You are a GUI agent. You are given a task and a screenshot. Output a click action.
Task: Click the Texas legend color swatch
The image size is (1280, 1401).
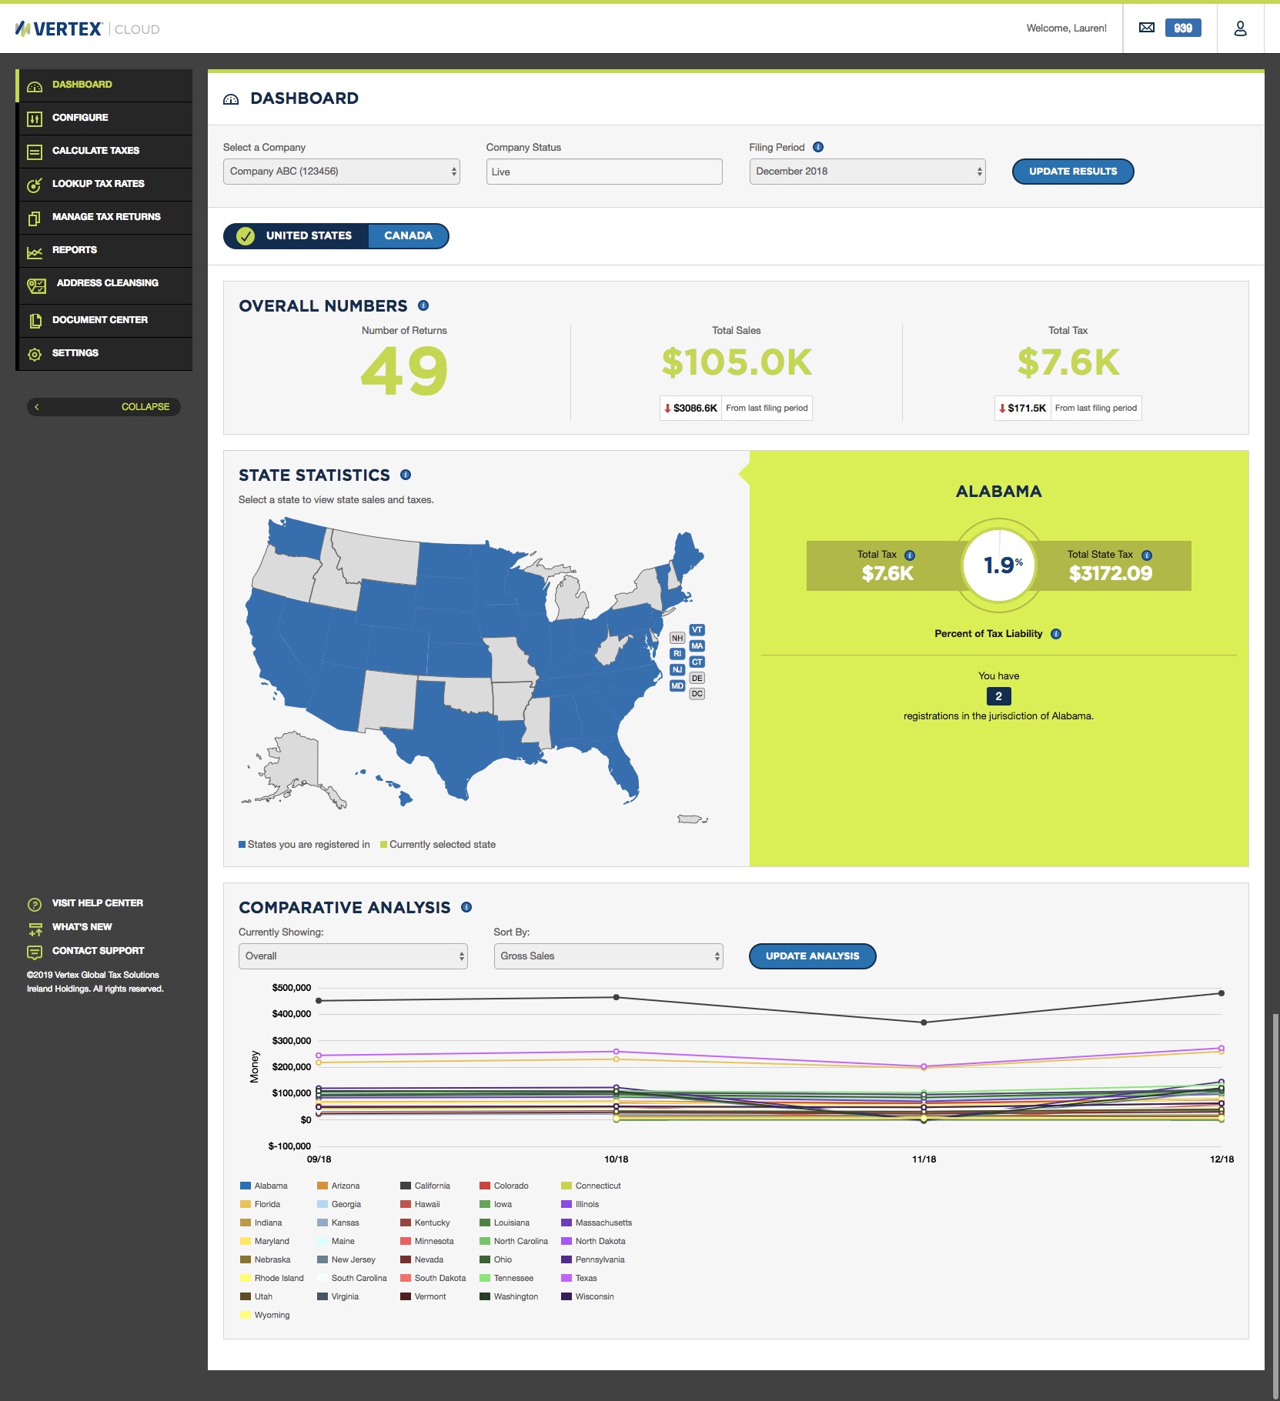[566, 1279]
